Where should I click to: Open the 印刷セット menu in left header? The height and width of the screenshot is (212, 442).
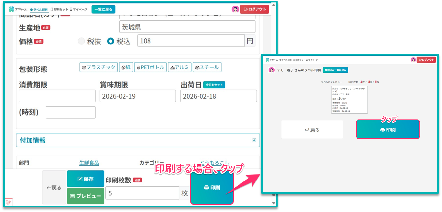59,9
